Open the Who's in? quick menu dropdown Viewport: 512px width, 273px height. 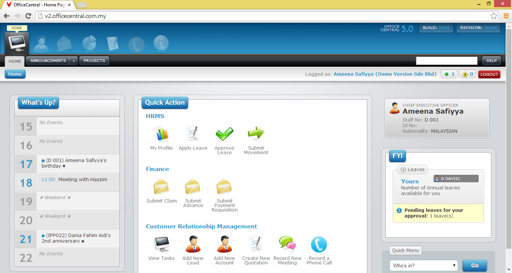(424, 265)
